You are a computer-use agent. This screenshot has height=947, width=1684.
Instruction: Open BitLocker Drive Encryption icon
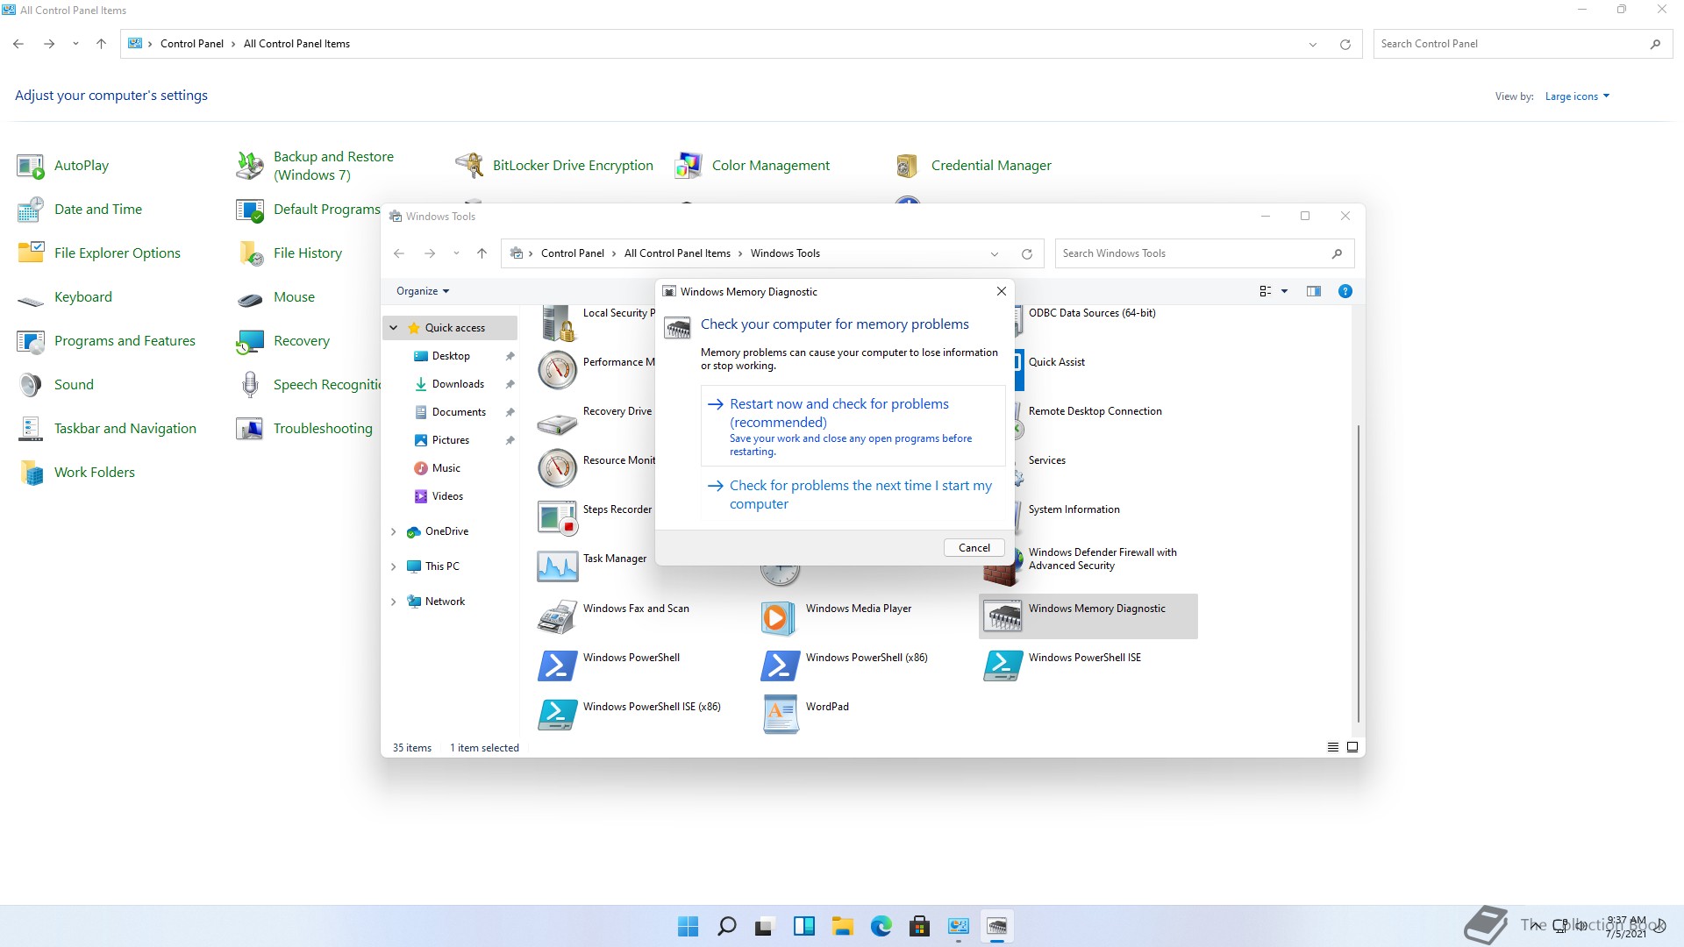pyautogui.click(x=469, y=166)
